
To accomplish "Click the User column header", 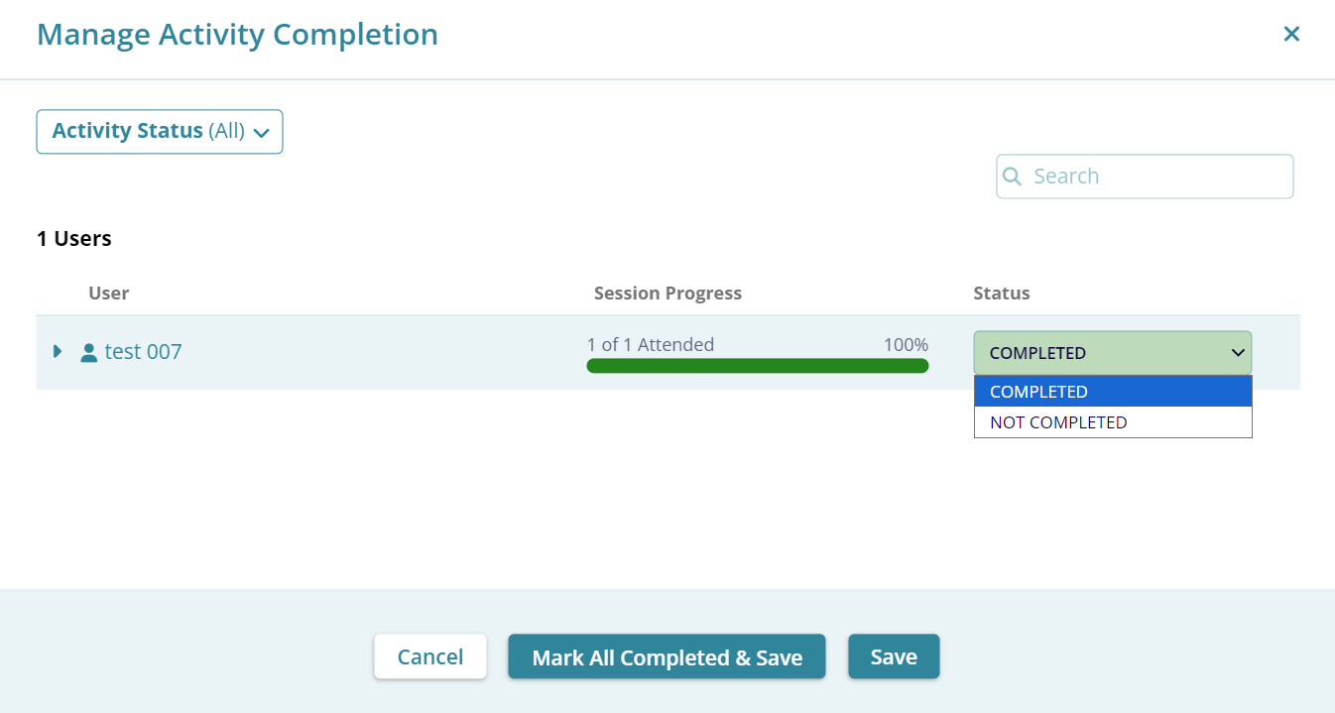I will pyautogui.click(x=109, y=294).
